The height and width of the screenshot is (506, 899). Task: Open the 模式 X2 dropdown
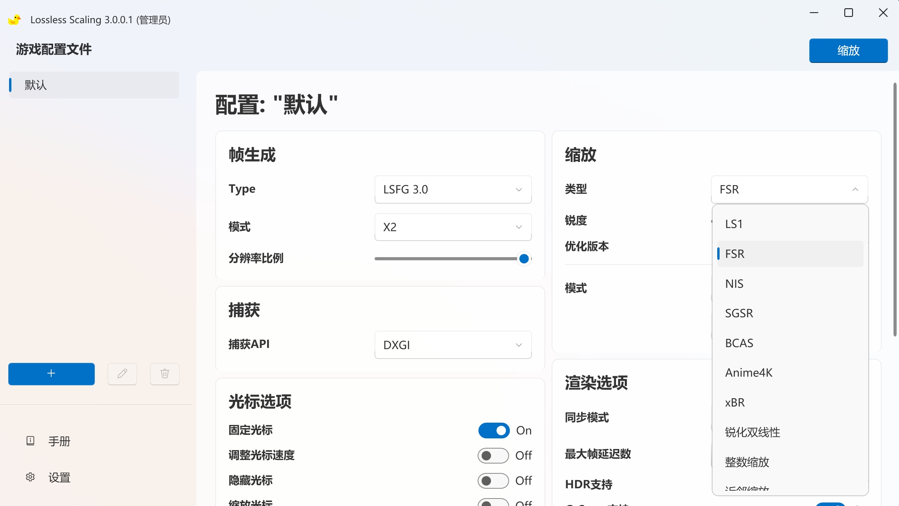click(x=453, y=227)
